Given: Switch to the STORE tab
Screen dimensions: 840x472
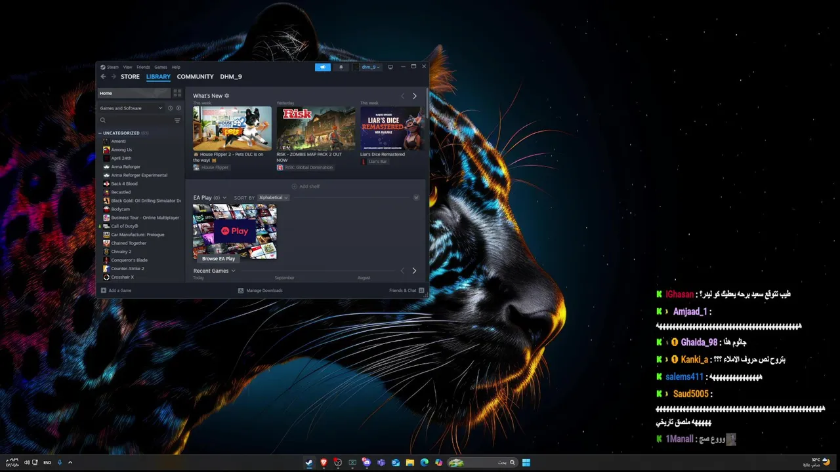Looking at the screenshot, I should coord(130,77).
